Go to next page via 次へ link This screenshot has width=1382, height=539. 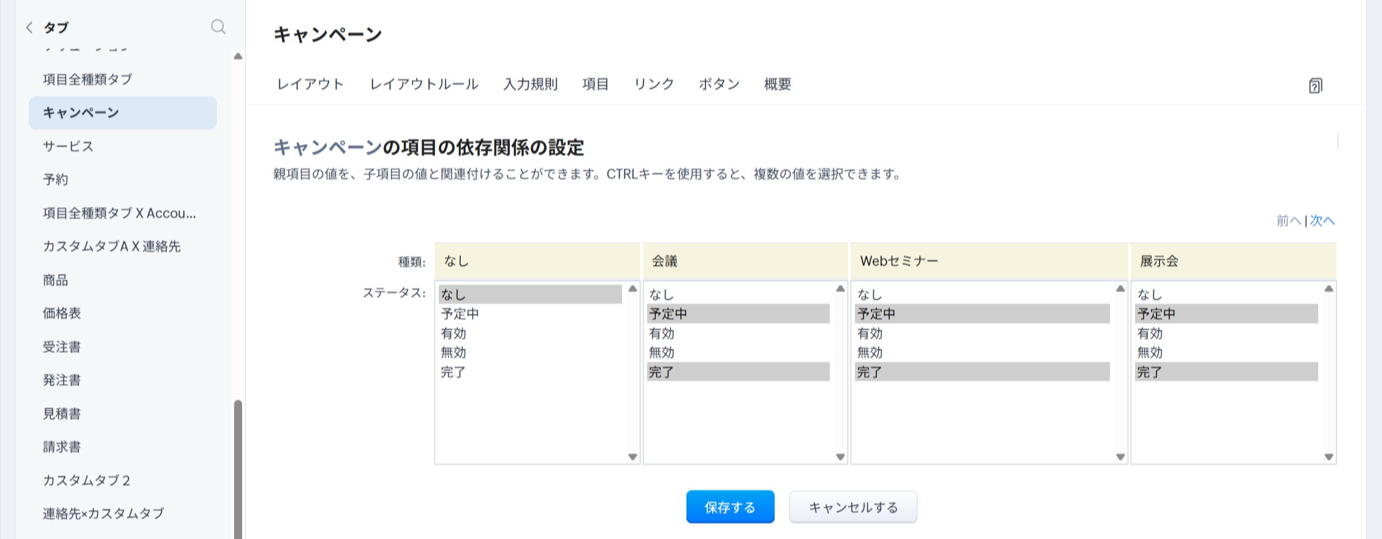[x=1322, y=221]
